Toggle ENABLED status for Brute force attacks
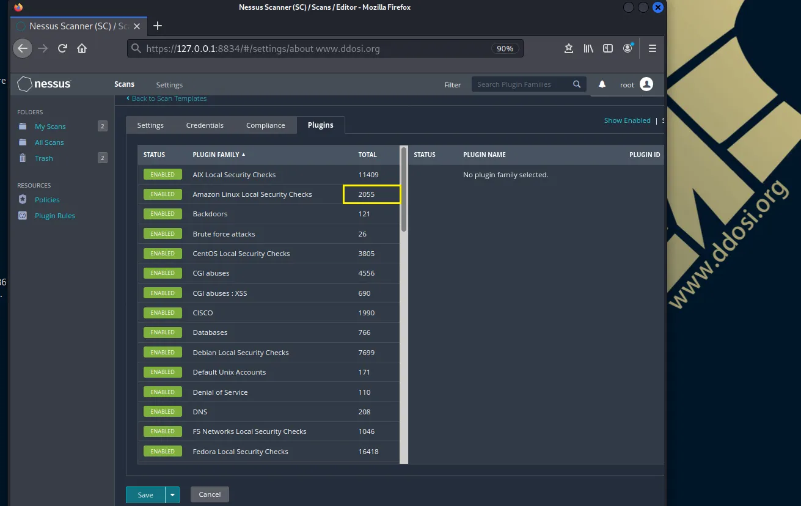Screen dimensions: 801x506 pos(163,234)
